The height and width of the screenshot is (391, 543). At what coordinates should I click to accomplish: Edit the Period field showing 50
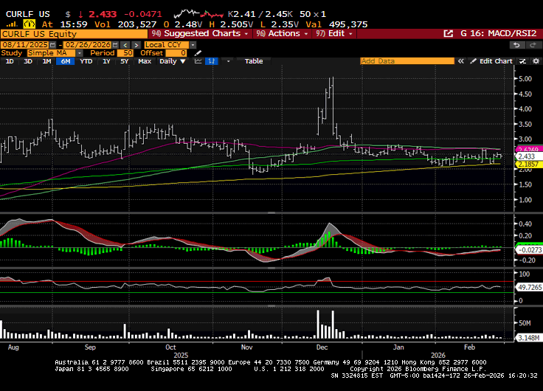tap(125, 53)
